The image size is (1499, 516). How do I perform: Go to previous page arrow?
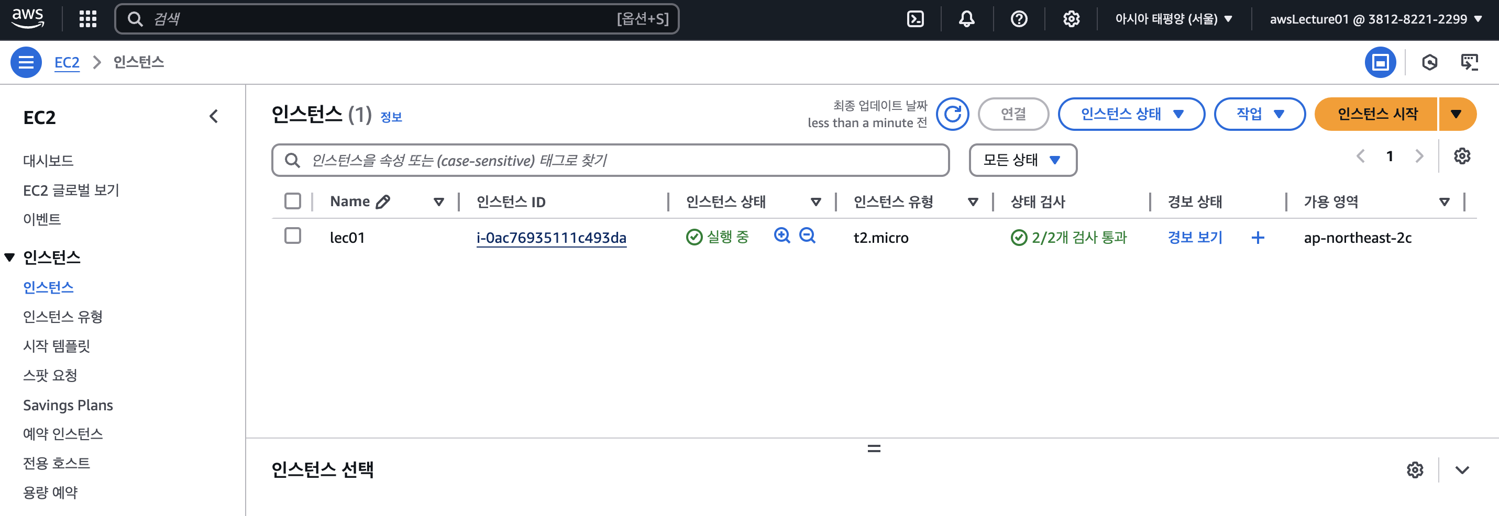pos(1361,156)
